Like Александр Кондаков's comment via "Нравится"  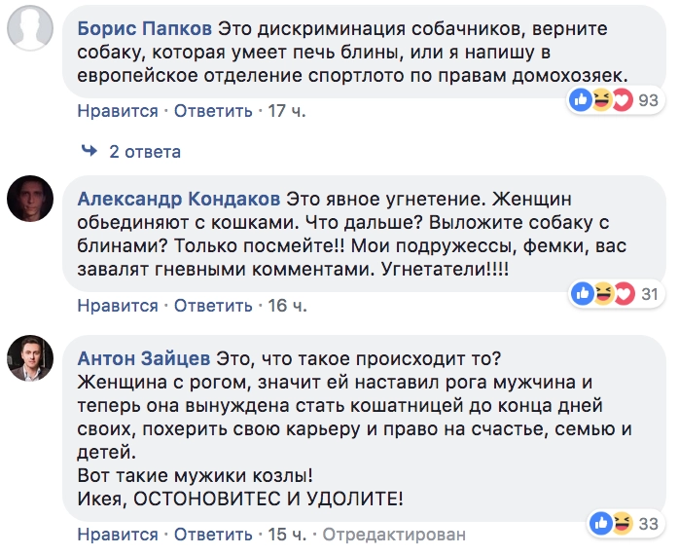(118, 306)
